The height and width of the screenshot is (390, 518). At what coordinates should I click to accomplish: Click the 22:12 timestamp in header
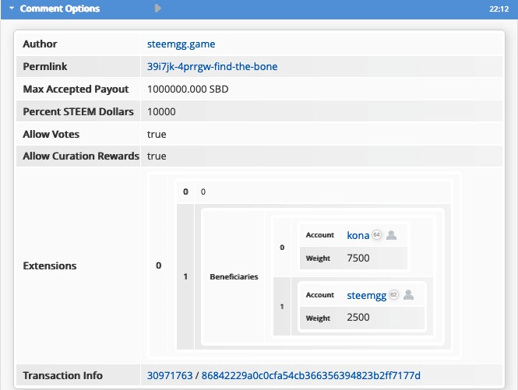coord(499,9)
